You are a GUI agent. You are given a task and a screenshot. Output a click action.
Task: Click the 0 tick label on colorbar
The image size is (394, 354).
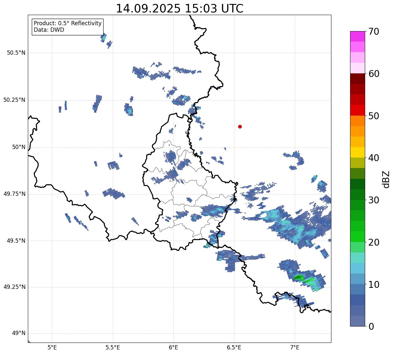click(371, 326)
